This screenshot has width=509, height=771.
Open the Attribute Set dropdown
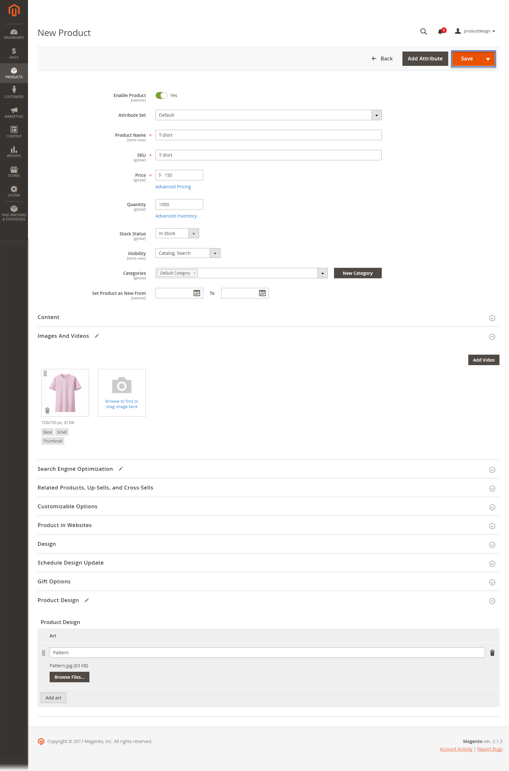pyautogui.click(x=376, y=115)
